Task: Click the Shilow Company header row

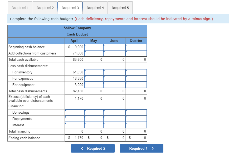Action: (x=77, y=28)
